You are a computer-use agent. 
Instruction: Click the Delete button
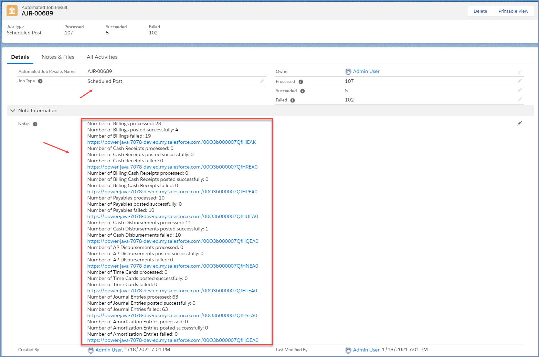click(x=480, y=11)
